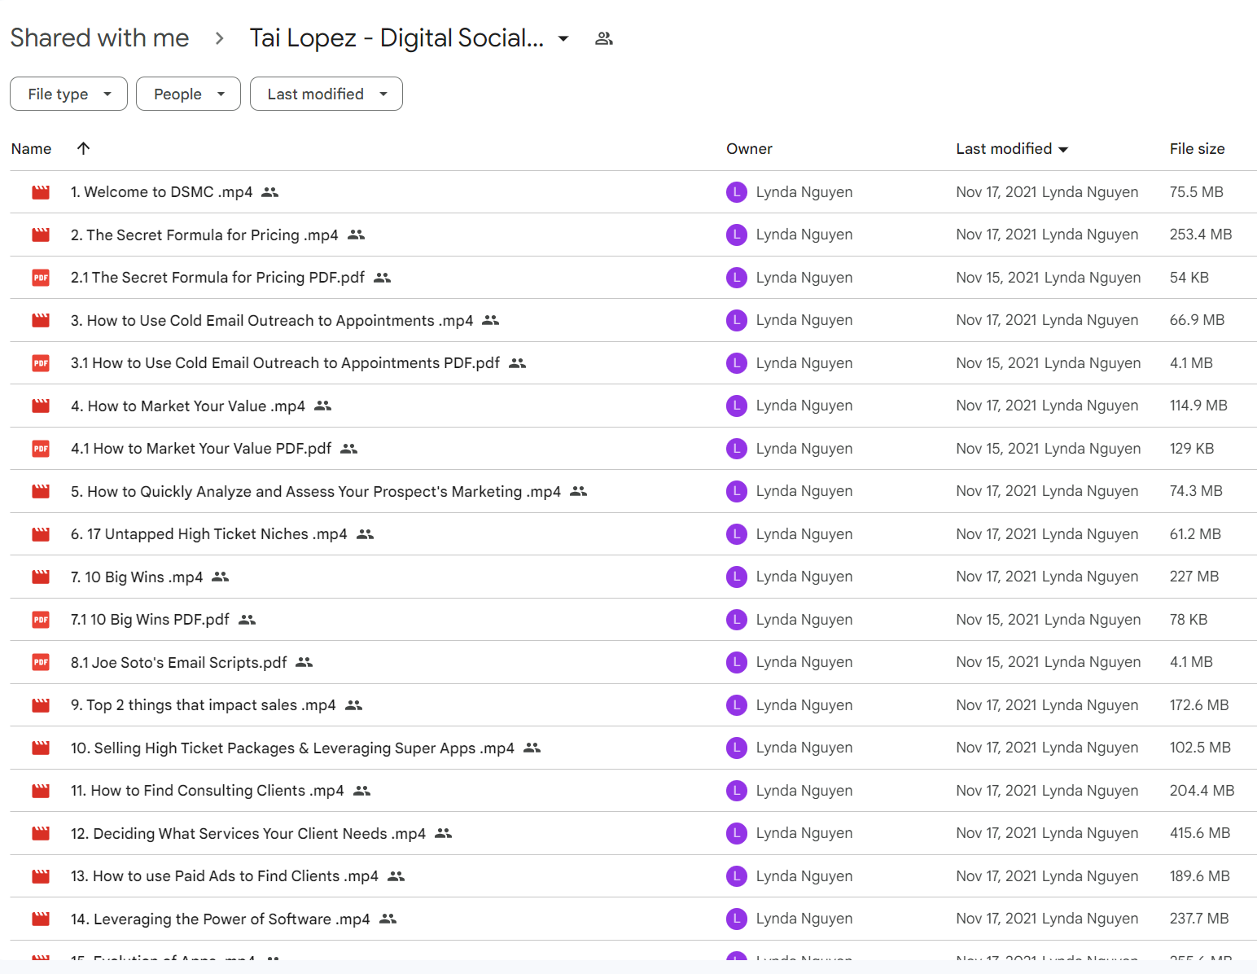1257x974 pixels.
Task: Expand folder options arrow after Tai Lopez title
Action: pos(563,38)
